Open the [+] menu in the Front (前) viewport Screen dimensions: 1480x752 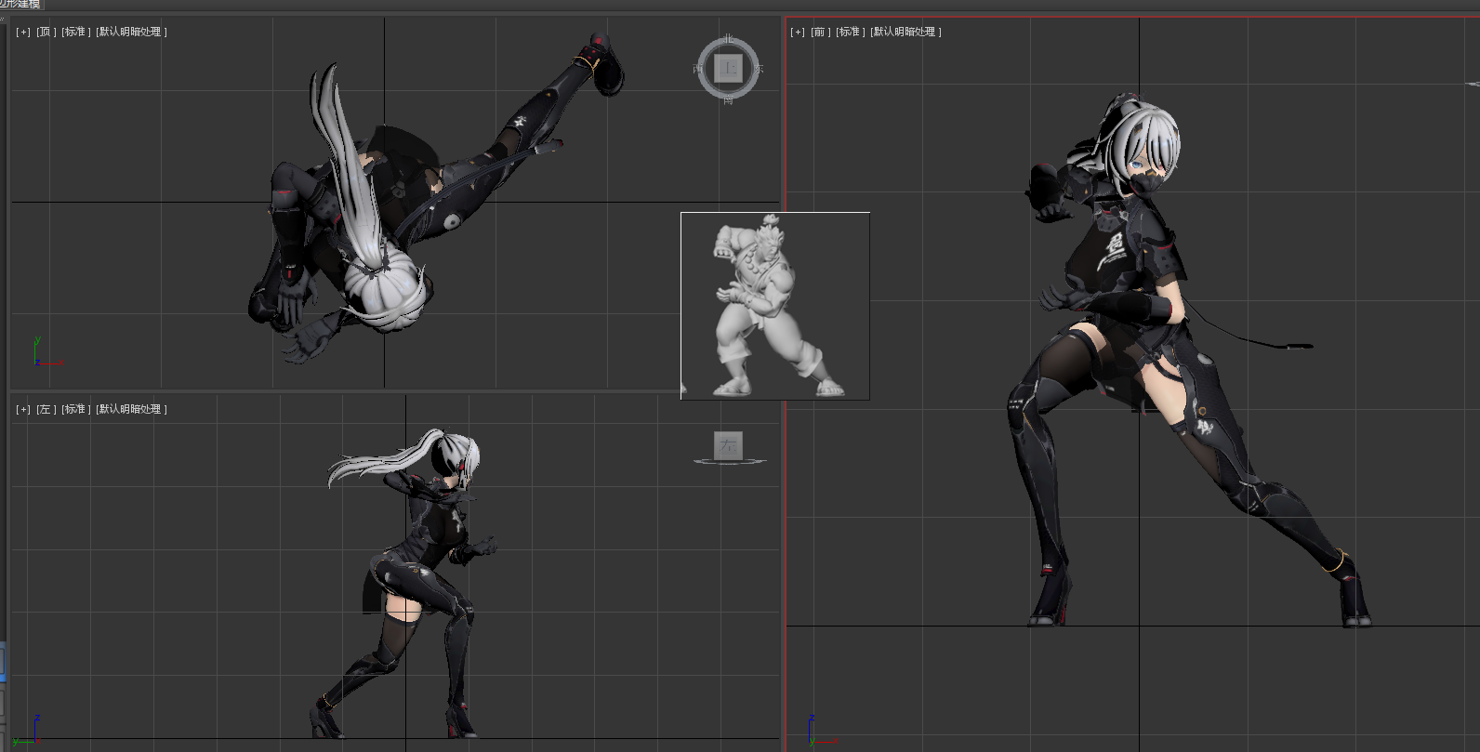(798, 32)
